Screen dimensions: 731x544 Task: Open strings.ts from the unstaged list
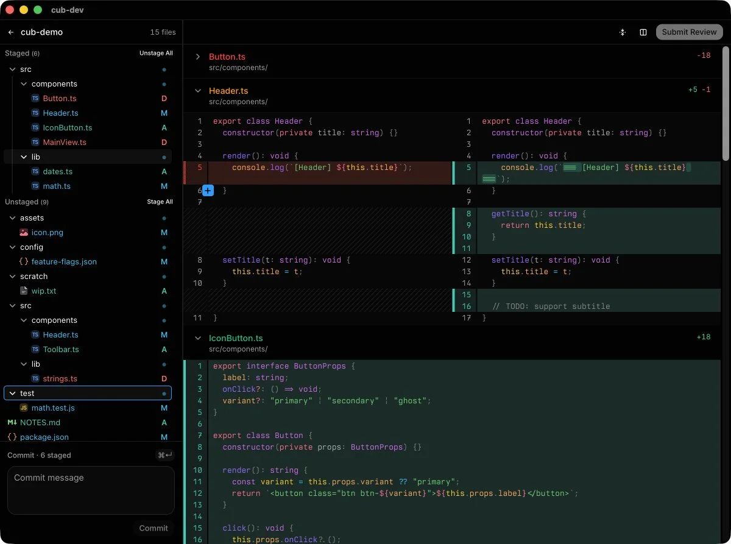(60, 378)
